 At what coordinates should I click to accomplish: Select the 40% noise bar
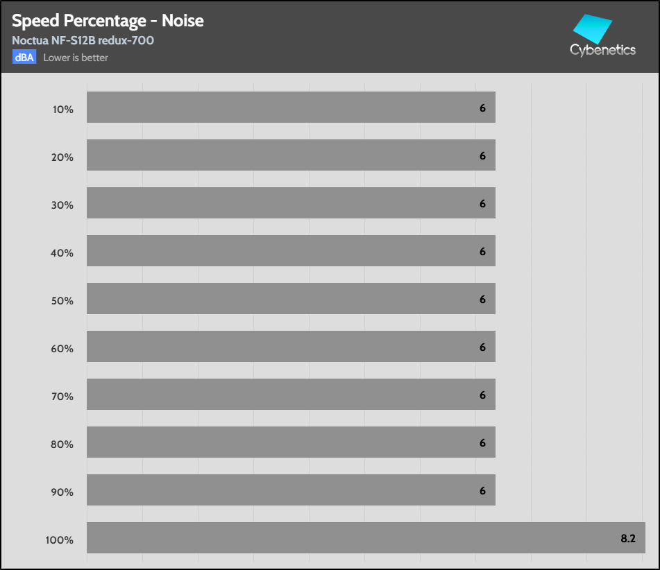pos(291,251)
